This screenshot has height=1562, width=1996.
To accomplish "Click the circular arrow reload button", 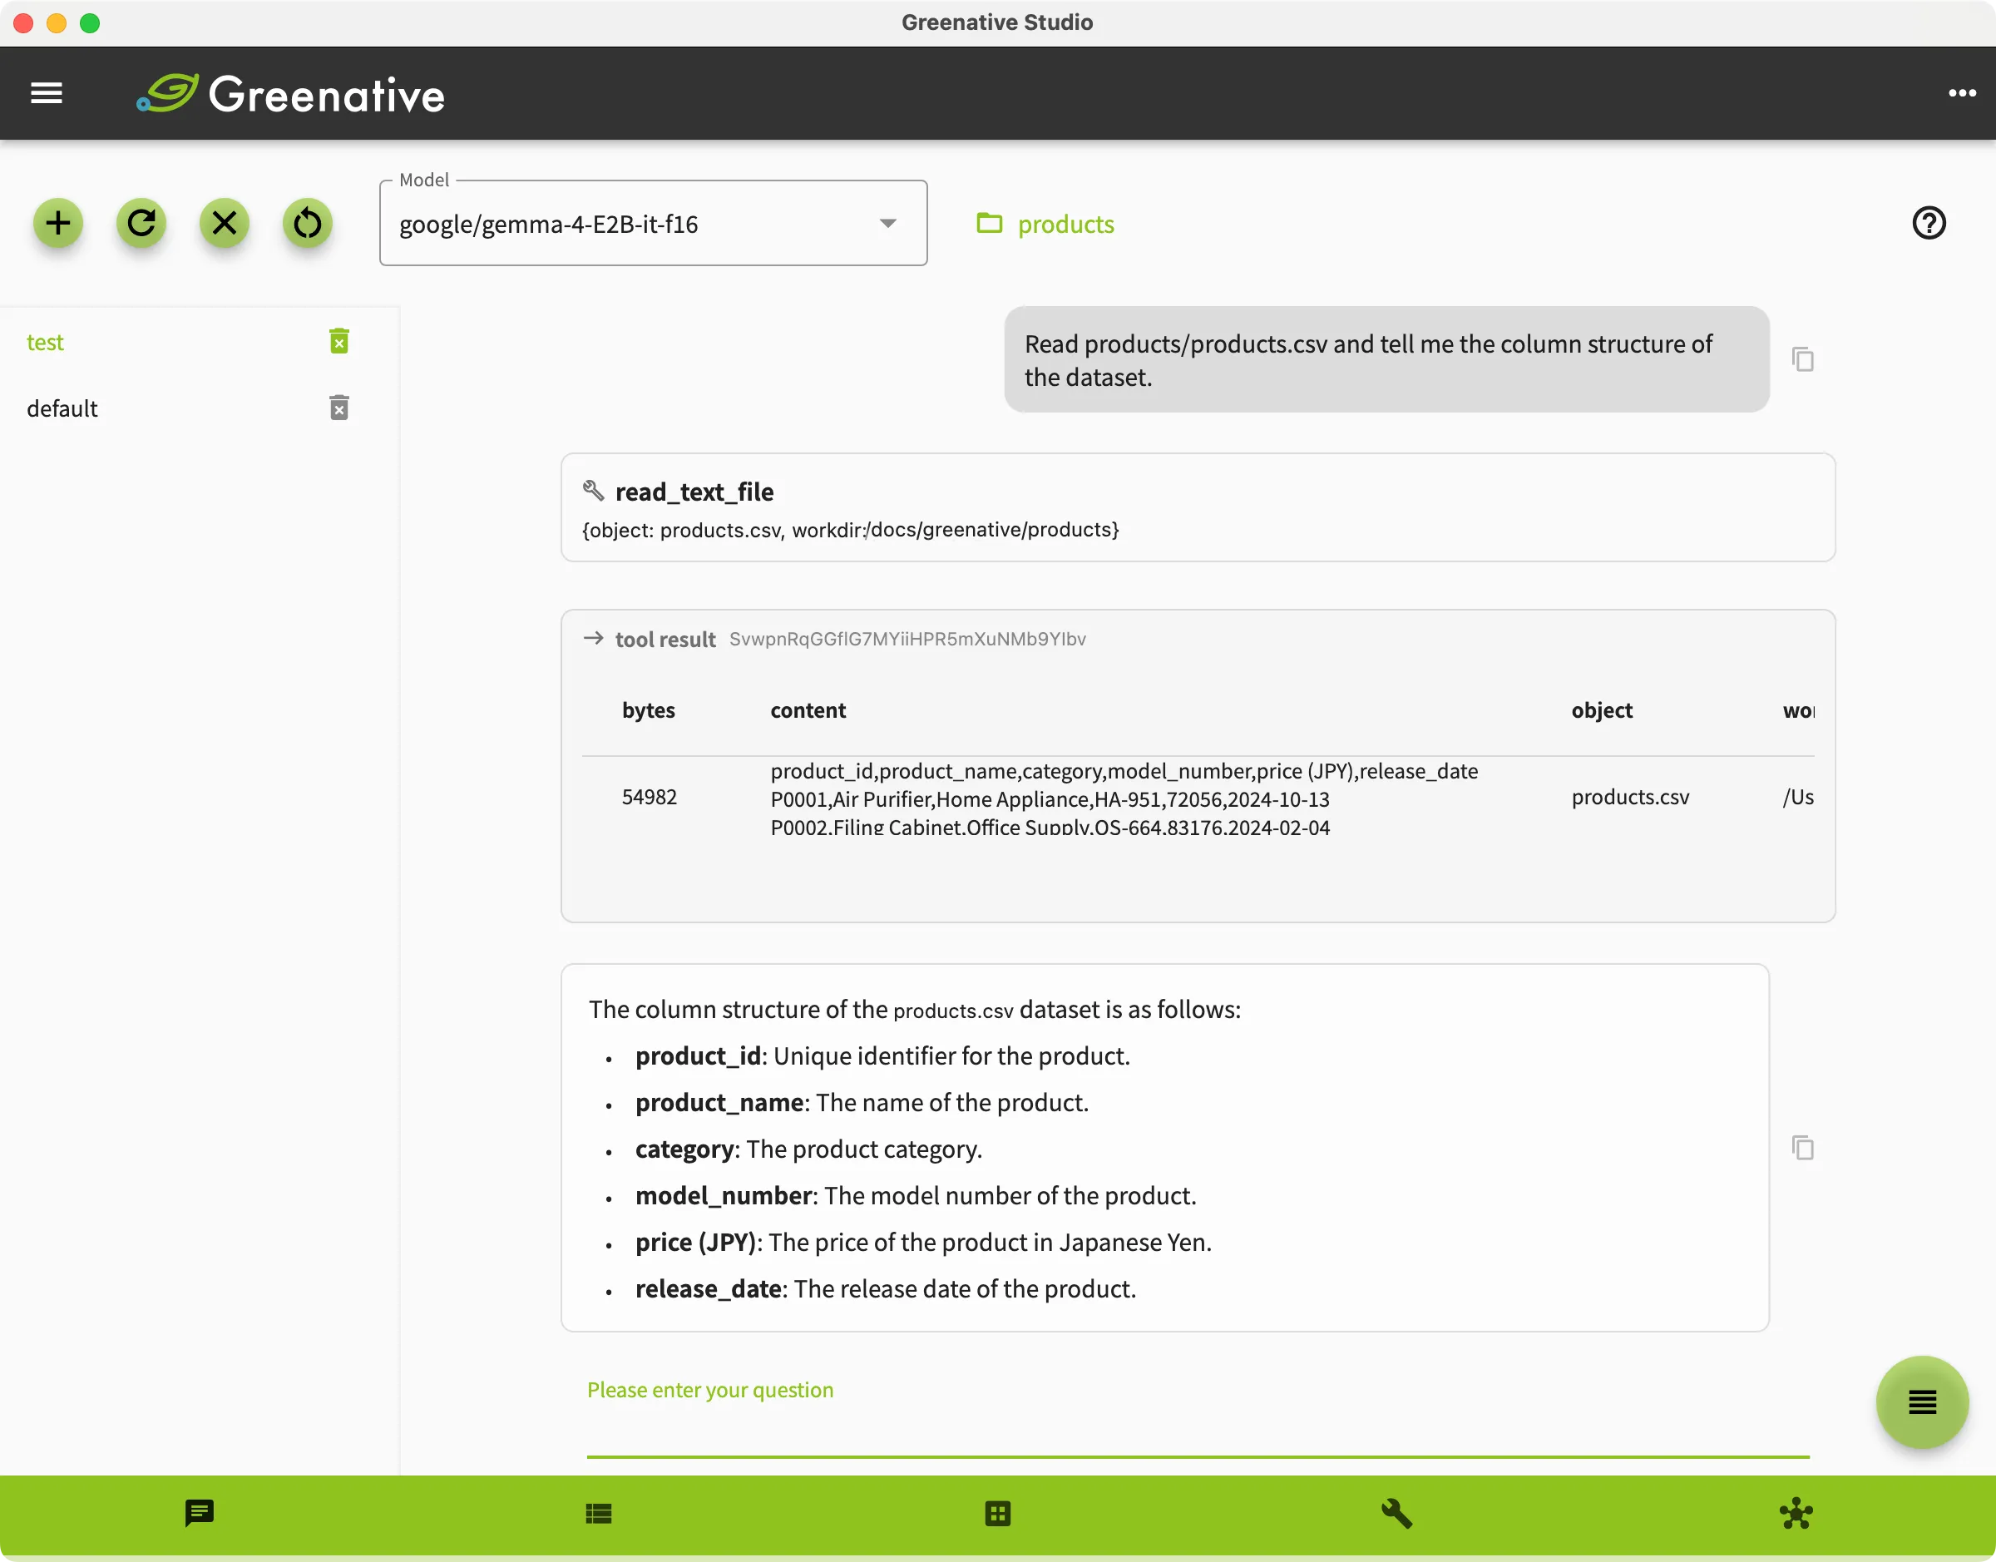I will coord(141,223).
